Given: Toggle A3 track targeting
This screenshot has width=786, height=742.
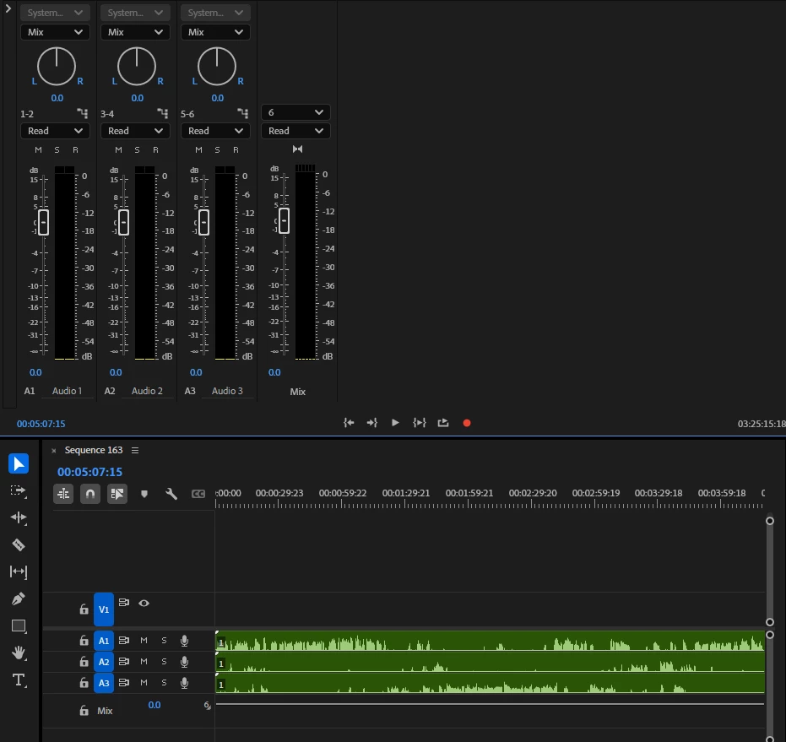Looking at the screenshot, I should pyautogui.click(x=104, y=683).
